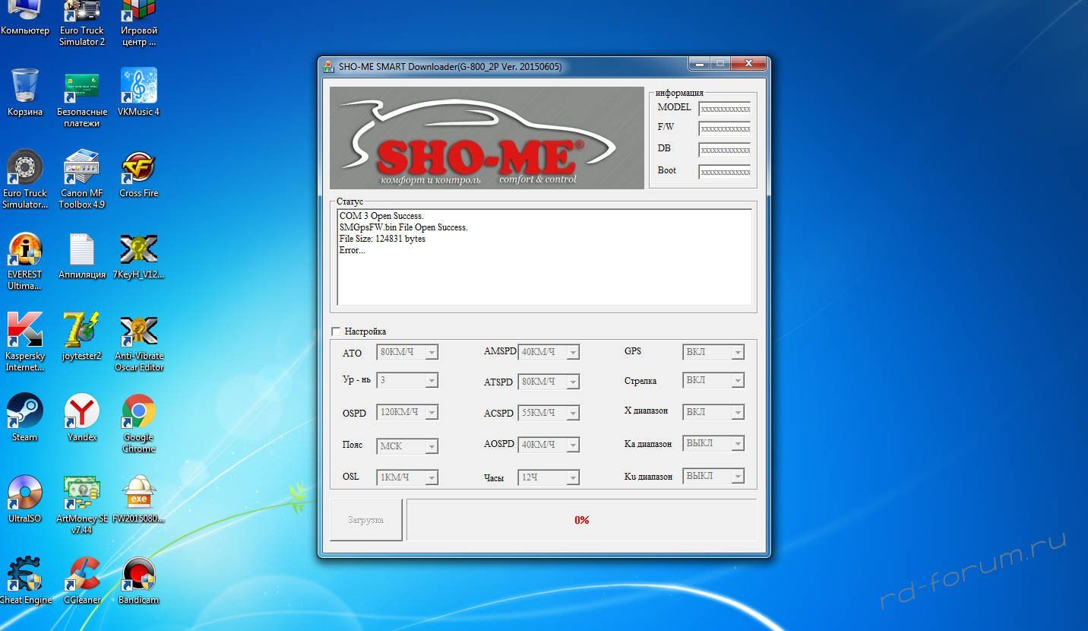This screenshot has height=631, width=1088.
Task: Click the Boot information field
Action: [x=725, y=172]
